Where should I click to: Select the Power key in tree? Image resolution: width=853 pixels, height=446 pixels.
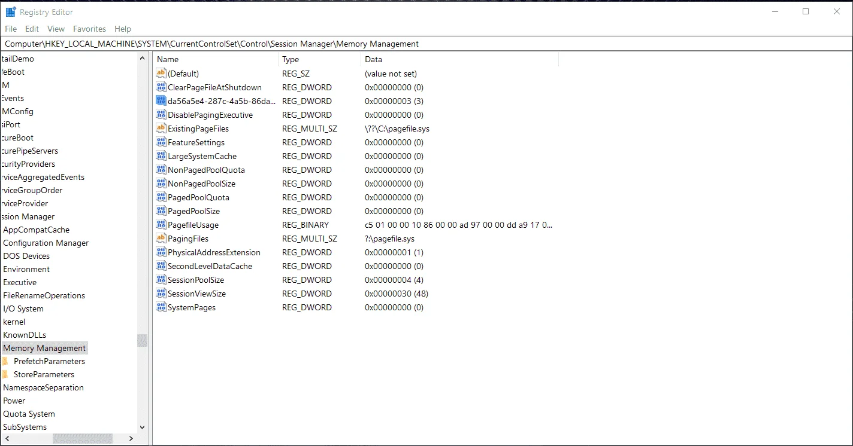(x=14, y=401)
